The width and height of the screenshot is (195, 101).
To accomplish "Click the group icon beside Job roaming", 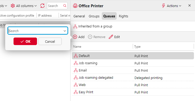I will pyautogui.click(x=76, y=63).
